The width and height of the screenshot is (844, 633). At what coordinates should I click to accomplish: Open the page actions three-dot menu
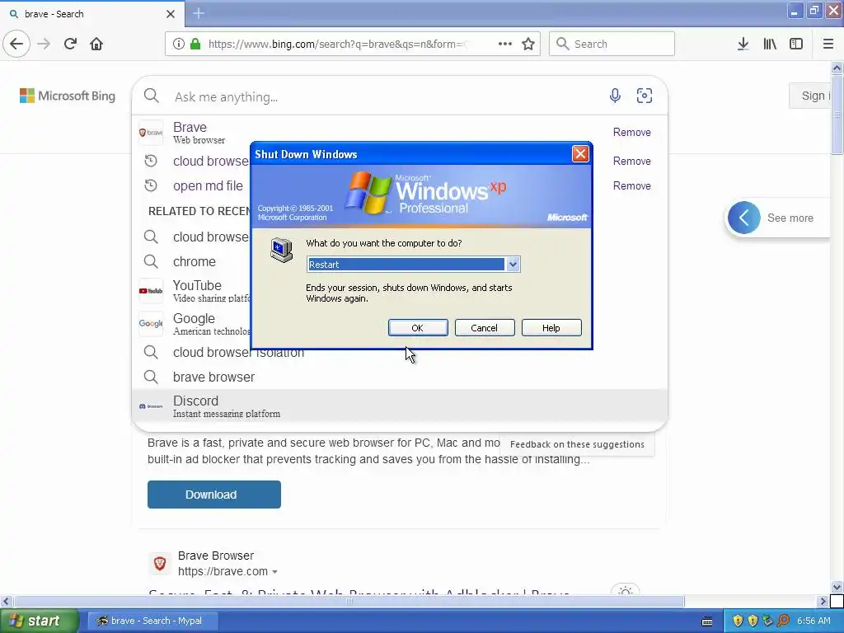505,44
